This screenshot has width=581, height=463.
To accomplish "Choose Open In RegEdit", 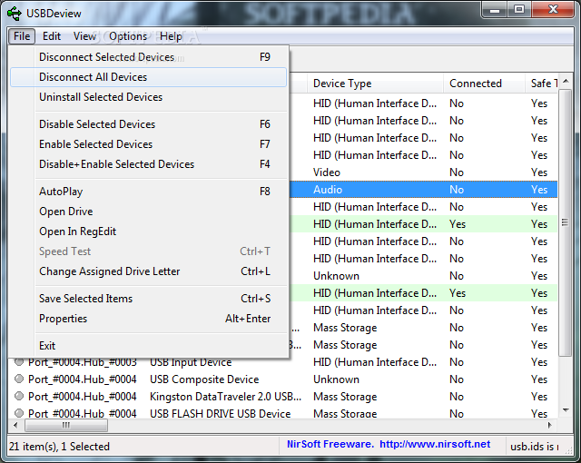I will point(148,231).
